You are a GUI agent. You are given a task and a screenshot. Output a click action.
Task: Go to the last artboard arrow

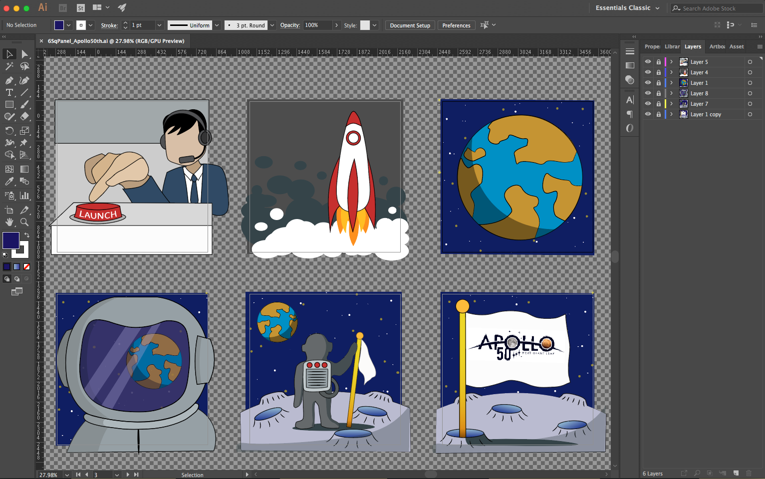pyautogui.click(x=136, y=475)
